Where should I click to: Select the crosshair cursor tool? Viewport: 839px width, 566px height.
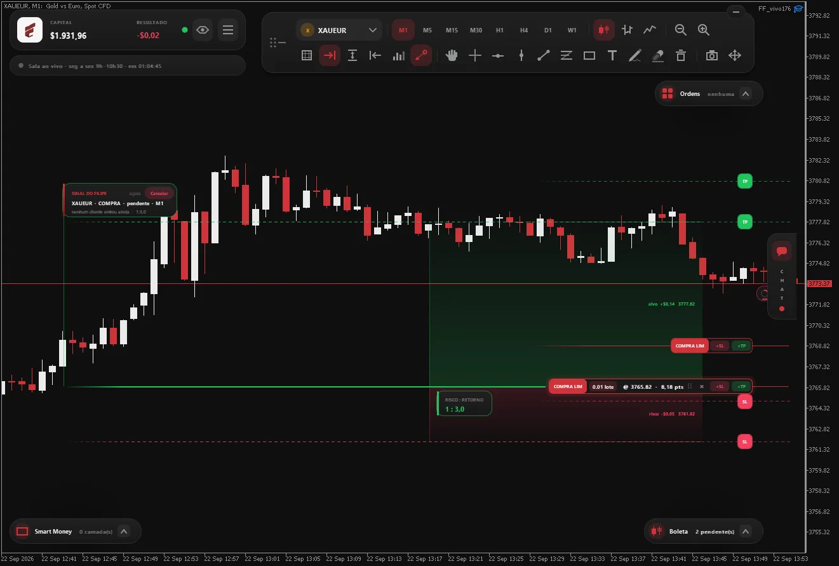pyautogui.click(x=475, y=55)
